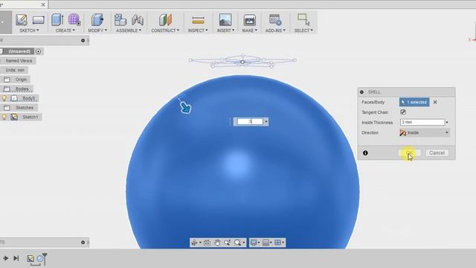This screenshot has width=476, height=268.
Task: Click the Grid and Snaps icon
Action: [266, 243]
